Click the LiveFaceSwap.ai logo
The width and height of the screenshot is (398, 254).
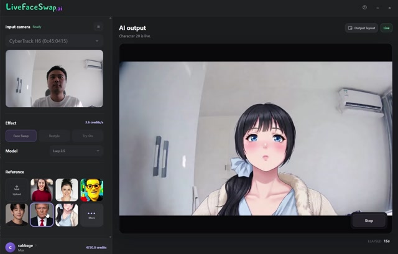click(34, 7)
